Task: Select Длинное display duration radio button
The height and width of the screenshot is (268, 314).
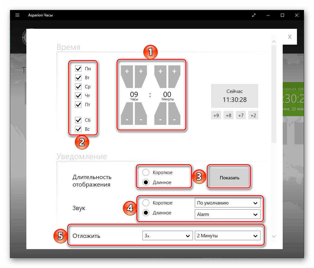Action: click(146, 182)
